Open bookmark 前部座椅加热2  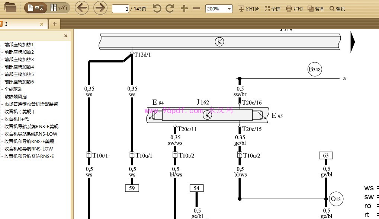(x=19, y=52)
